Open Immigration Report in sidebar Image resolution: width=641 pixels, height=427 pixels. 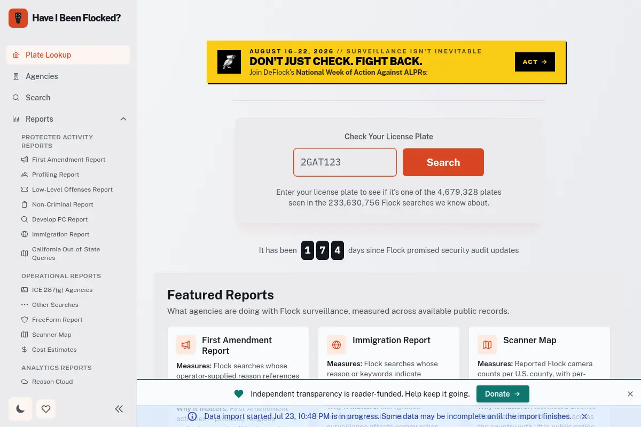tap(60, 234)
